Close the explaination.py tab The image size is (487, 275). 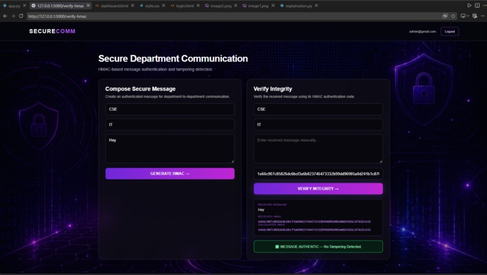317,5
